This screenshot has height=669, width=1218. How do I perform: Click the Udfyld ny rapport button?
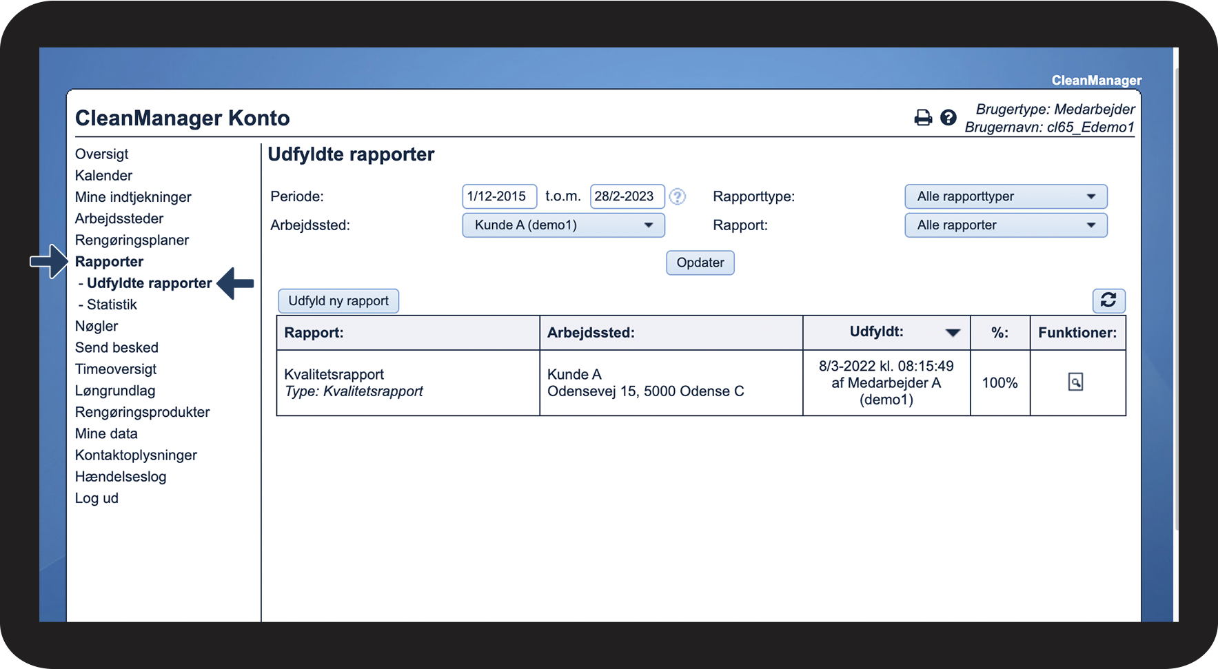(338, 301)
